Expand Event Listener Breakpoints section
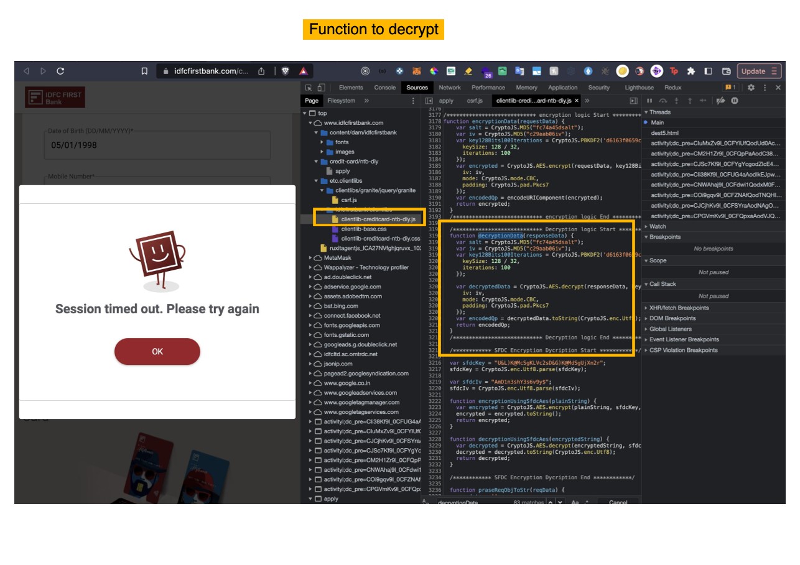800x565 pixels. pyautogui.click(x=713, y=339)
